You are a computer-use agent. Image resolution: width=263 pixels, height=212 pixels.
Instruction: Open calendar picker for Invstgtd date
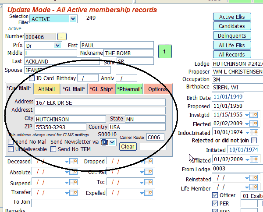click(254, 115)
